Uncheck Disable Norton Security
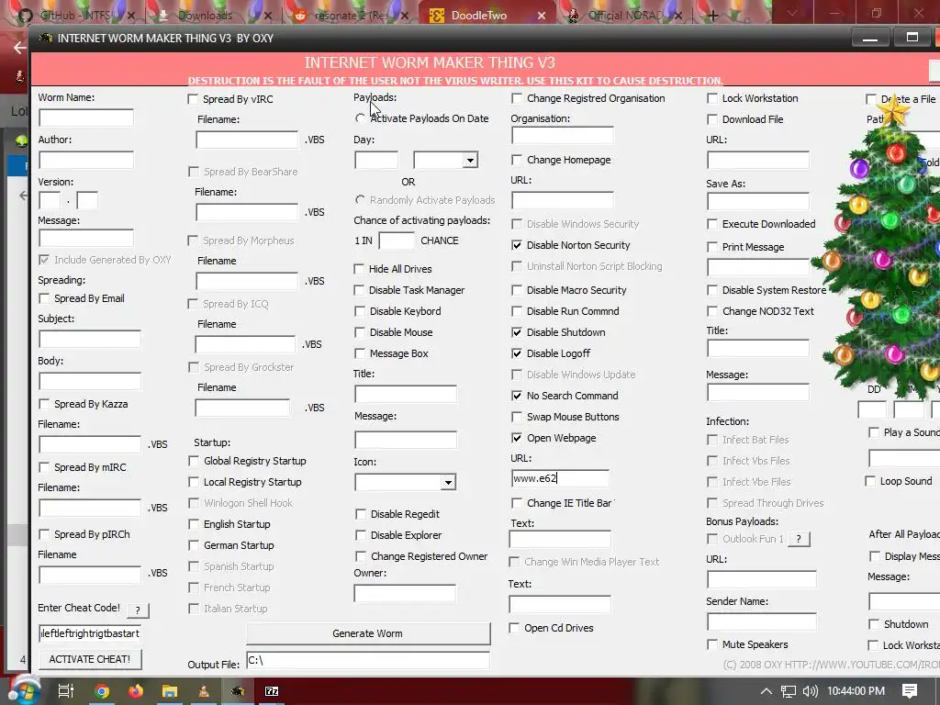 pos(517,245)
